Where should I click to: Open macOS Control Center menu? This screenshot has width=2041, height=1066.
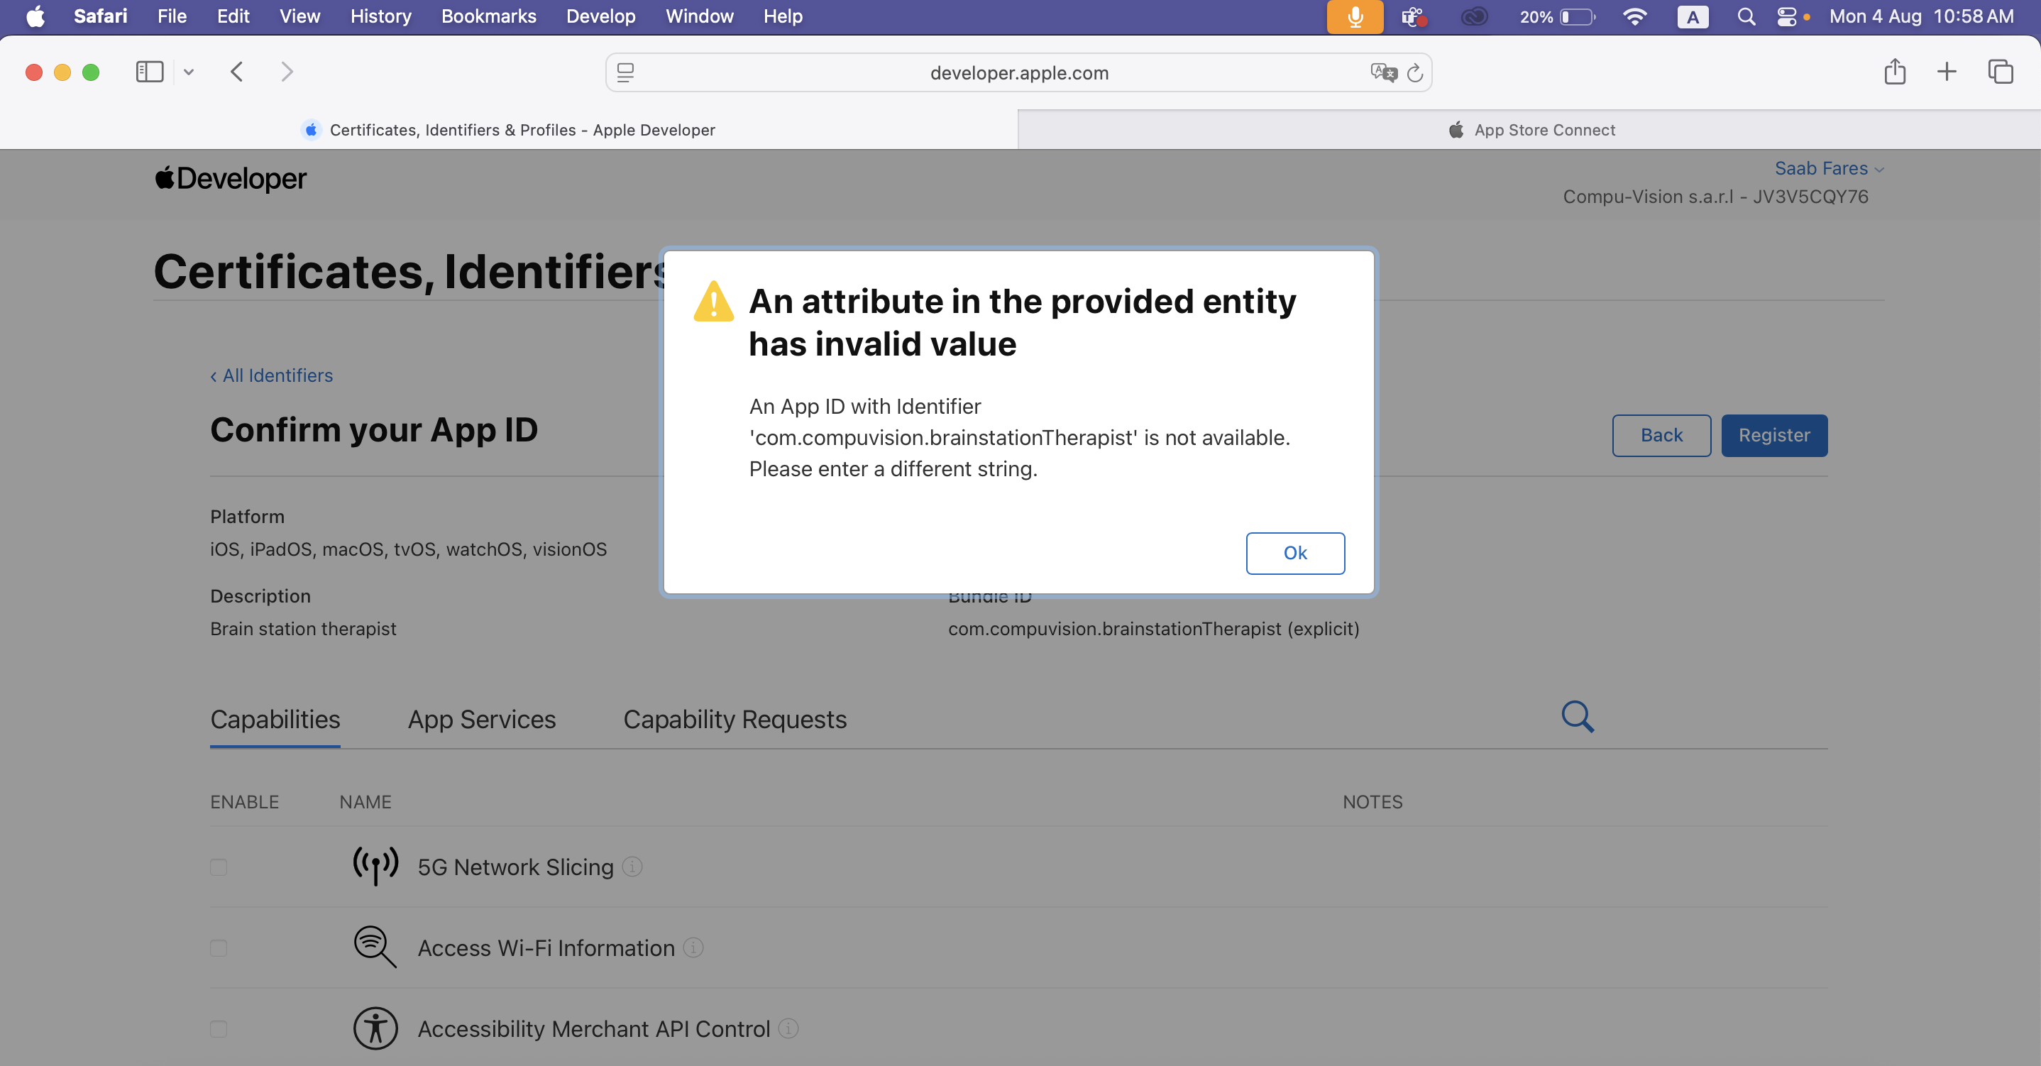tap(1787, 16)
